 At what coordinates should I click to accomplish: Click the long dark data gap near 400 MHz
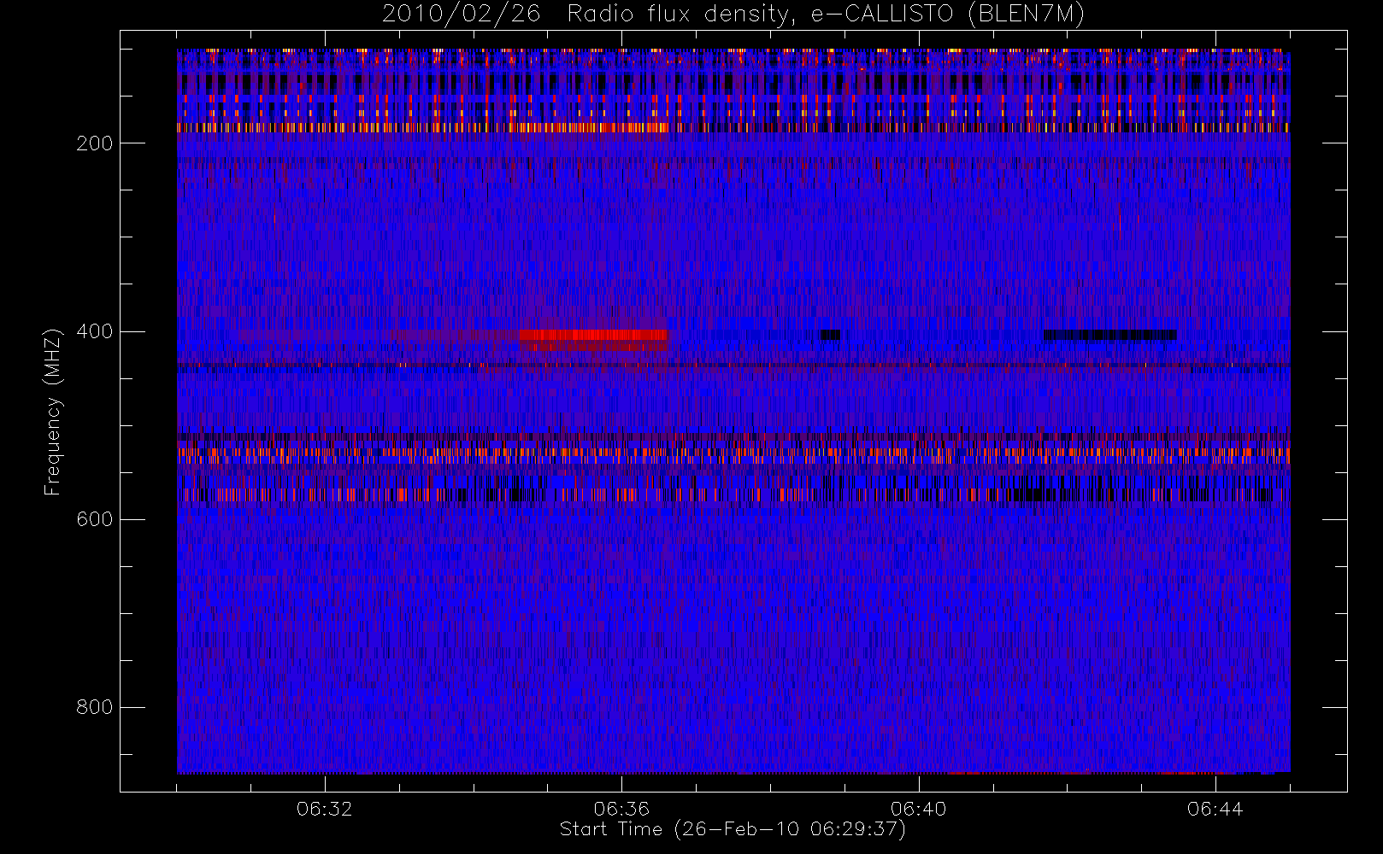click(x=1110, y=335)
